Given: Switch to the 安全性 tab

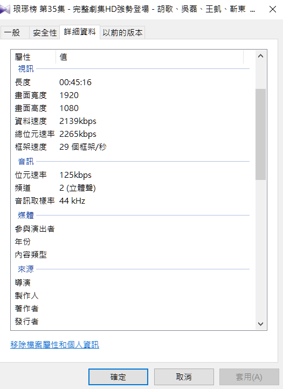Looking at the screenshot, I should pyautogui.click(x=45, y=32).
